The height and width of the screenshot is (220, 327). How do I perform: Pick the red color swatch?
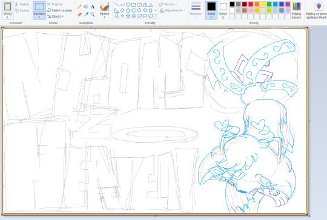(x=251, y=4)
